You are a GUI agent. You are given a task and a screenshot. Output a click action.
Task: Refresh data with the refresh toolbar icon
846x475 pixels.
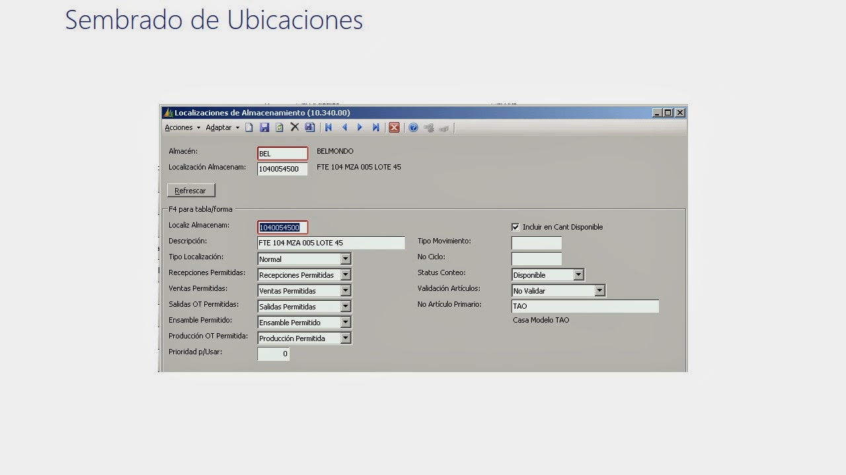[280, 127]
